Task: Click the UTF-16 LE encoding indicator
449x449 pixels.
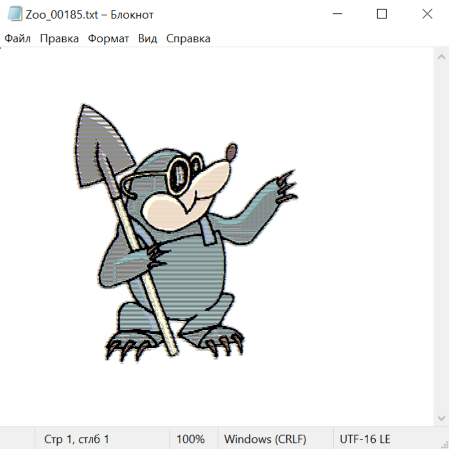Action: (x=365, y=439)
